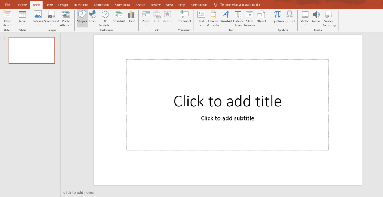Insert a SmartArt graphic
383x197 pixels.
119,17
